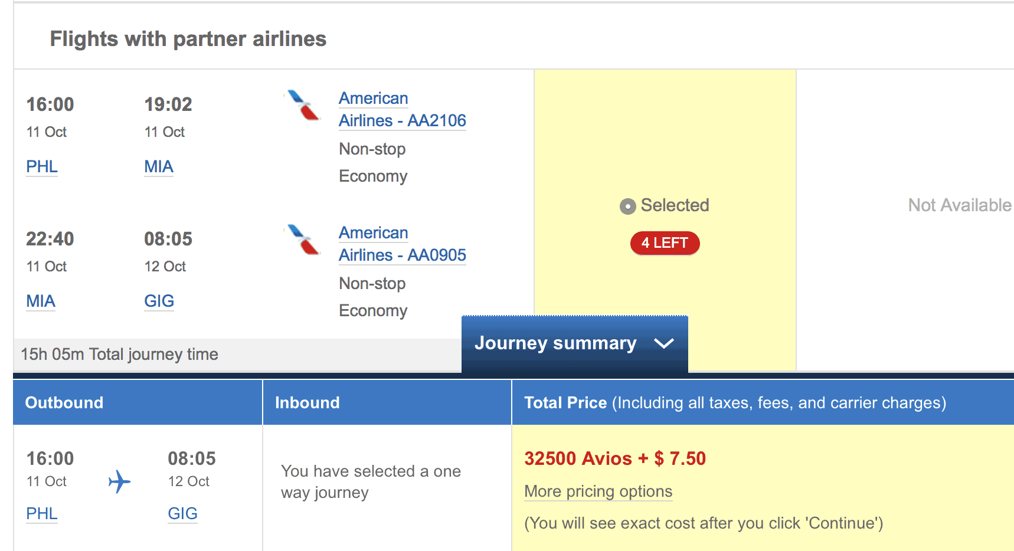Collapse the Journey summary chevron
Viewport: 1014px width, 551px height.
(x=664, y=343)
